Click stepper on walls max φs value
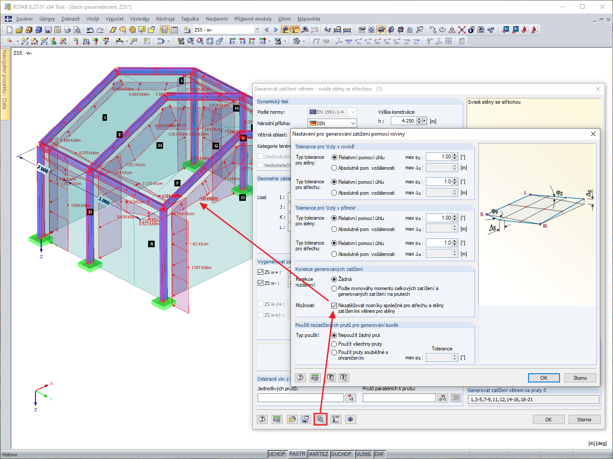Image resolution: width=613 pixels, height=459 pixels. coord(455,218)
